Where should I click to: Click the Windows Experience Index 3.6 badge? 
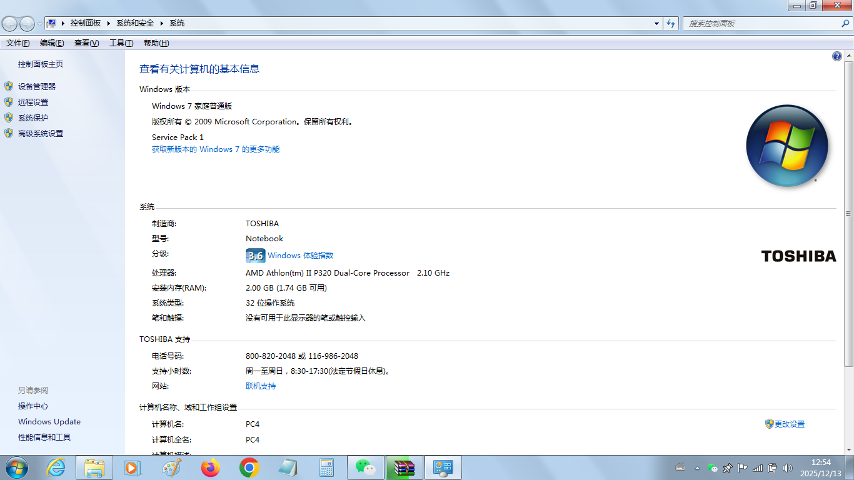tap(255, 256)
